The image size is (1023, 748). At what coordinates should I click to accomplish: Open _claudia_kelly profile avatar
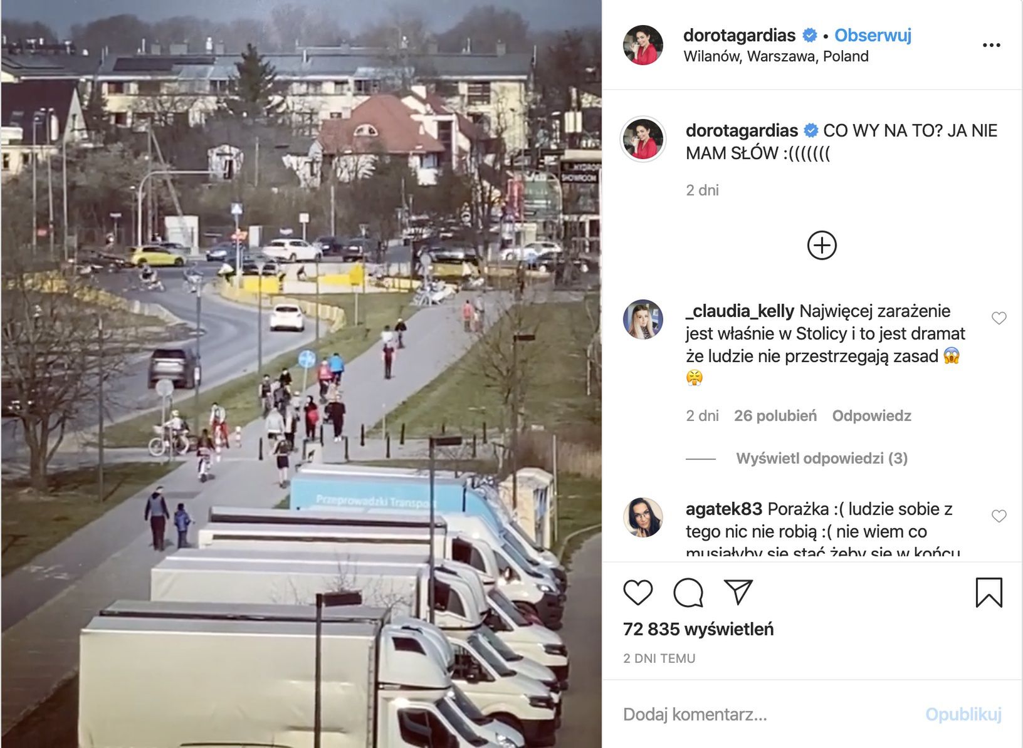[643, 319]
